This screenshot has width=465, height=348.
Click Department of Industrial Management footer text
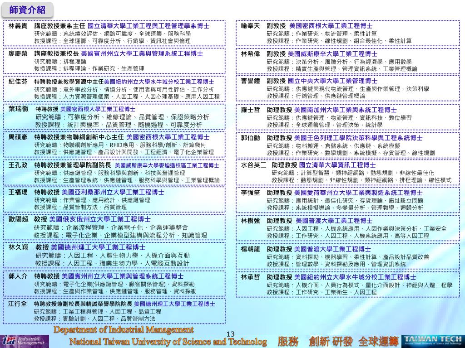tap(124, 329)
